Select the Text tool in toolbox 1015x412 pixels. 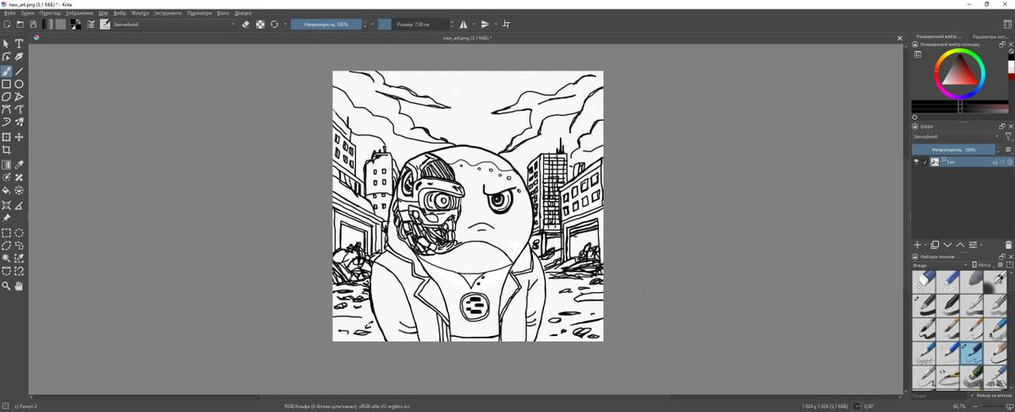coord(19,44)
